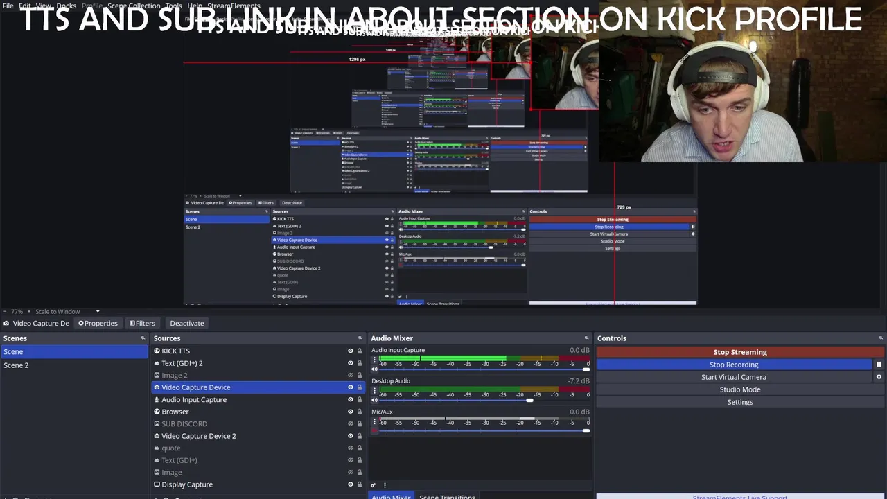Mute Desktop Audio speaker icon
This screenshot has height=499, width=887.
pyautogui.click(x=374, y=400)
